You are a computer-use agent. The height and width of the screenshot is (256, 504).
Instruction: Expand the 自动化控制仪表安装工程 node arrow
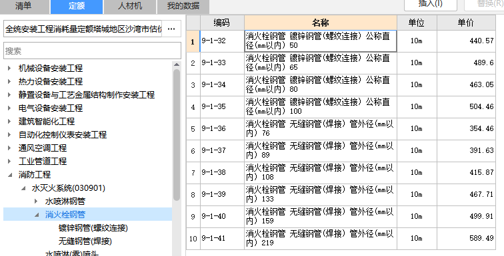[x=9, y=134]
